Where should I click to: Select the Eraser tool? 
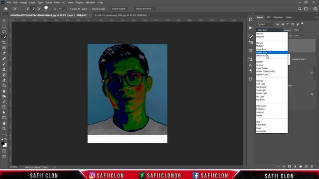4,80
